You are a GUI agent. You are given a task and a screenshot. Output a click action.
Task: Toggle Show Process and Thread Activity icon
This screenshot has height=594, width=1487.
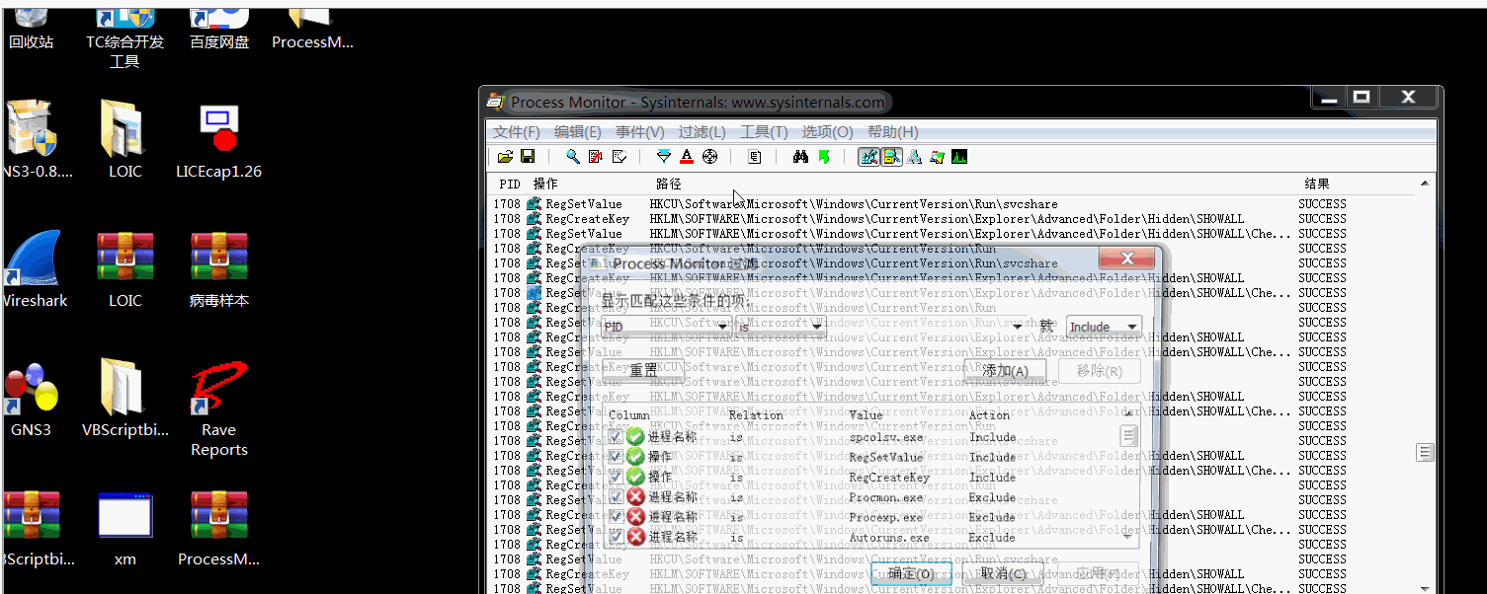937,156
